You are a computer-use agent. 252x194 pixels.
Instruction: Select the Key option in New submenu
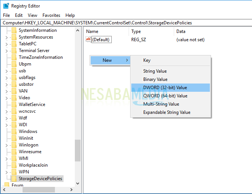point(147,60)
